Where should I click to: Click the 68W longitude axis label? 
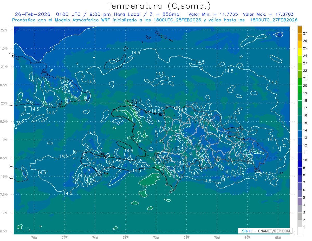(278, 237)
